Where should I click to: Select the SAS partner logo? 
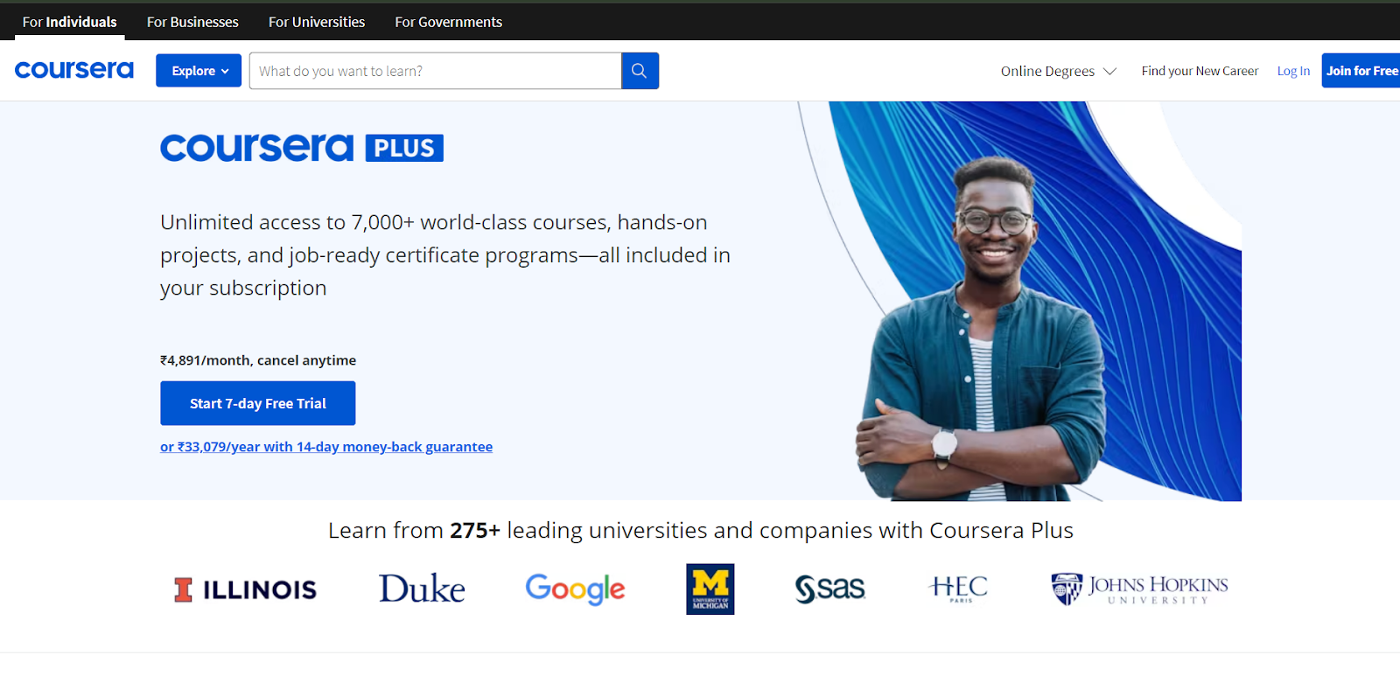pos(830,589)
